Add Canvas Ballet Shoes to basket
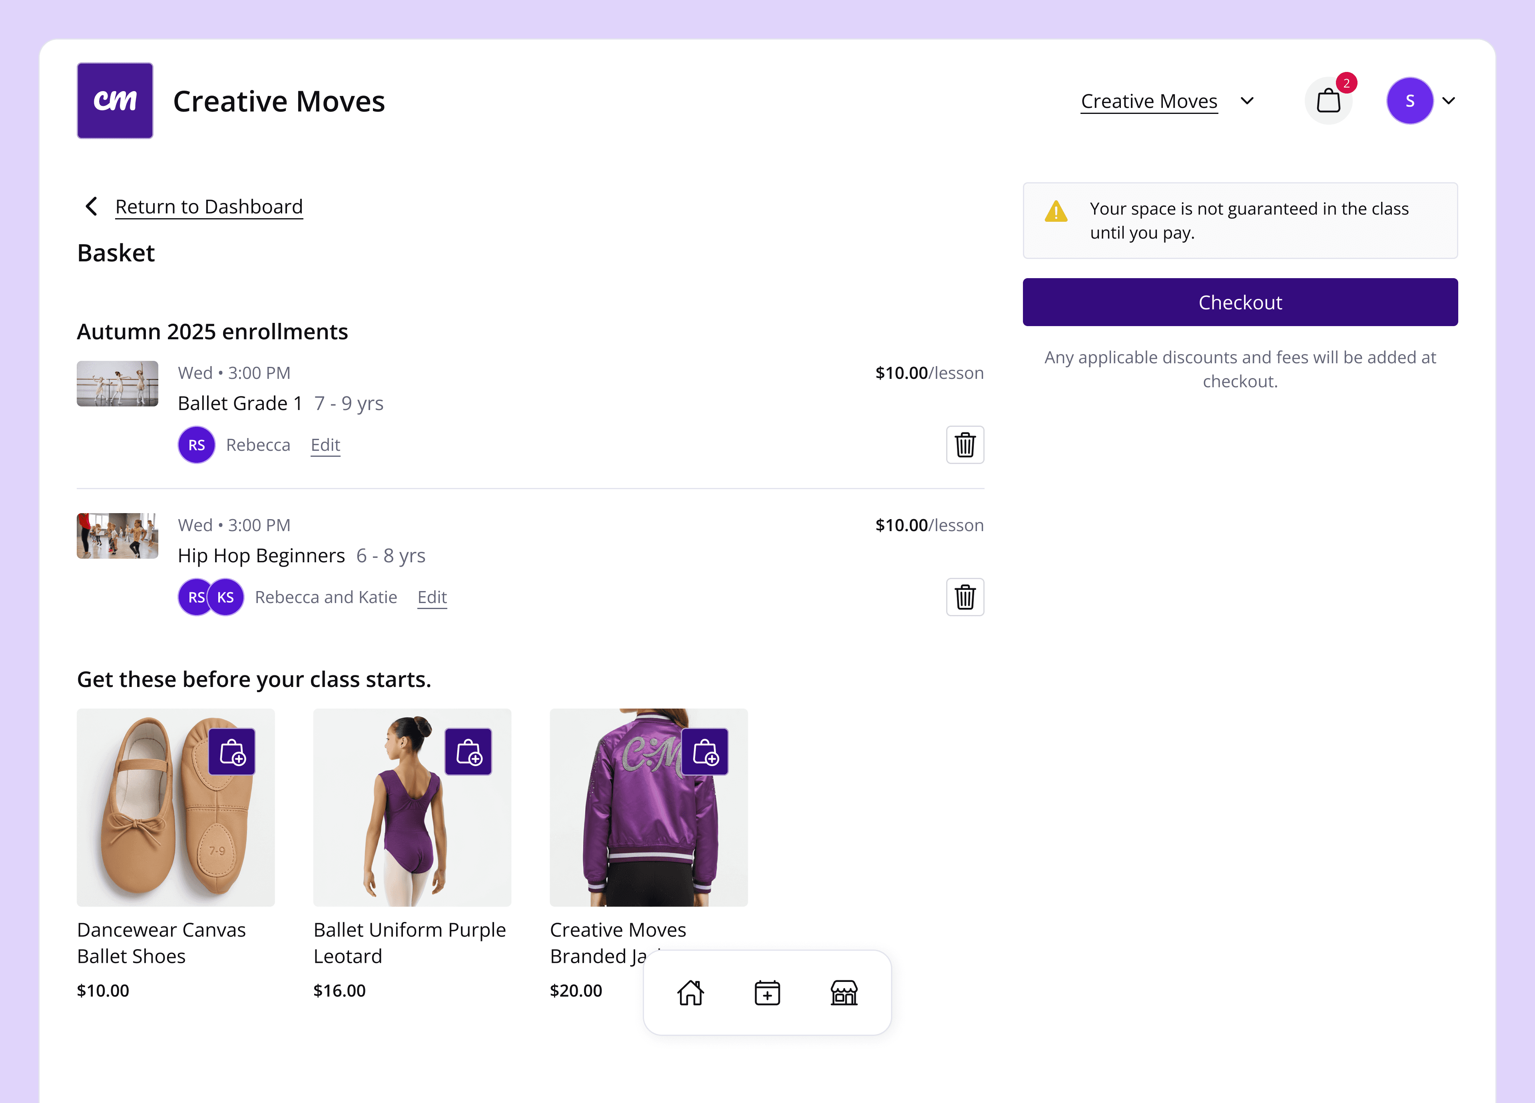The height and width of the screenshot is (1103, 1535). tap(232, 752)
